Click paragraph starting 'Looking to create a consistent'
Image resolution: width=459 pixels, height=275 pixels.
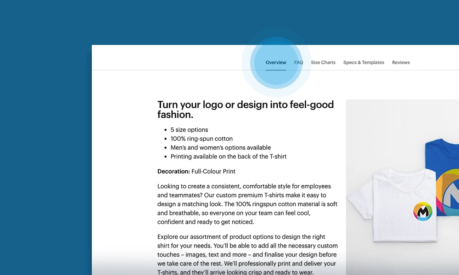247,204
